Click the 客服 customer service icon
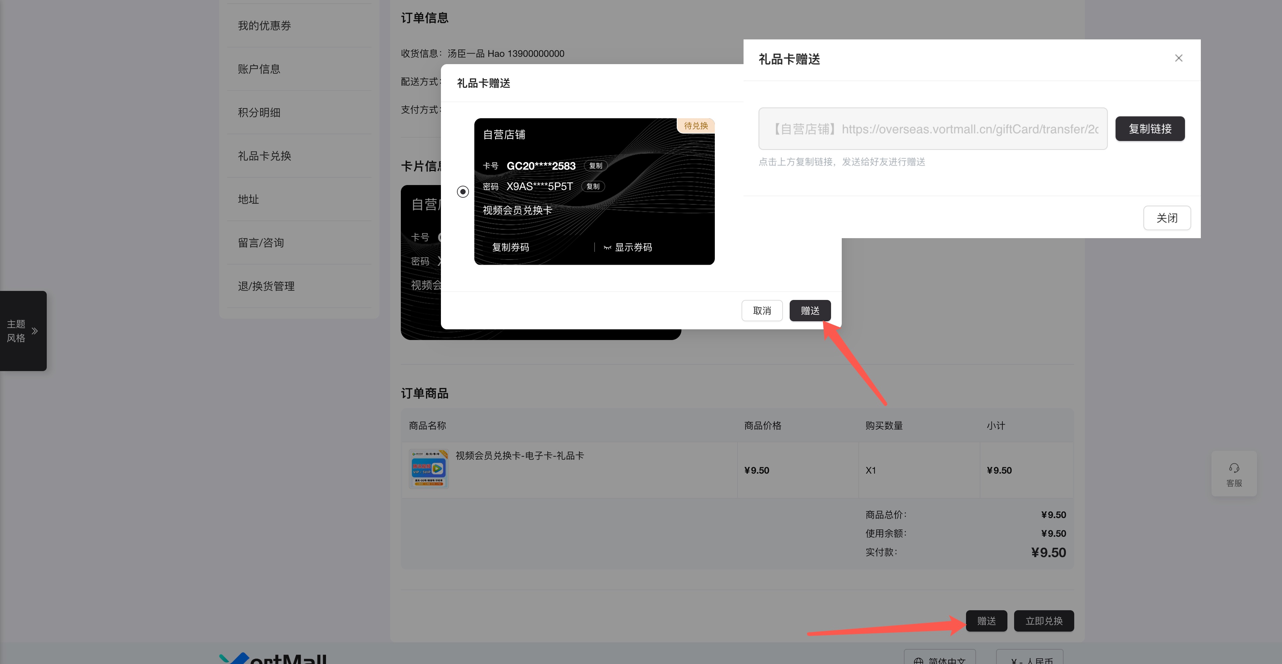 point(1234,473)
